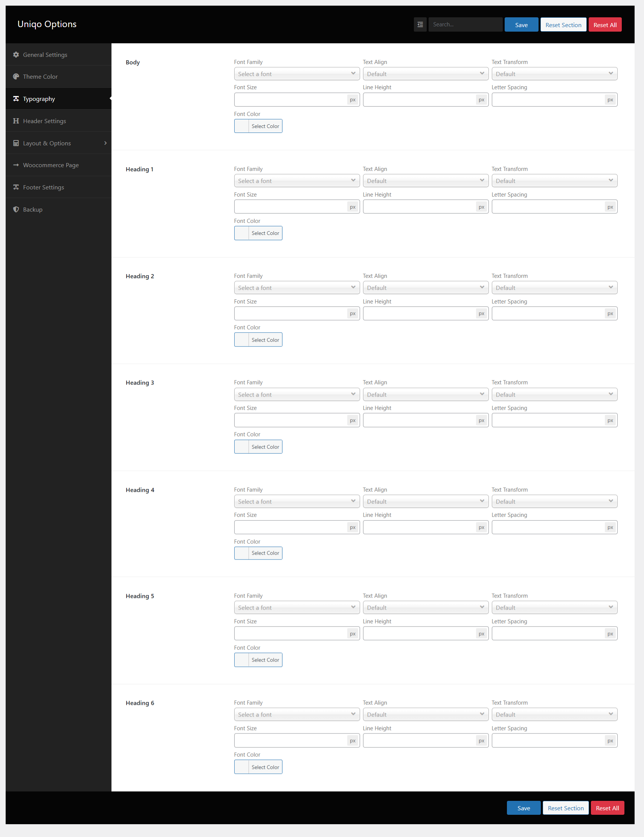Click the Footer Settings icon
This screenshot has height=837, width=644.
(x=16, y=188)
